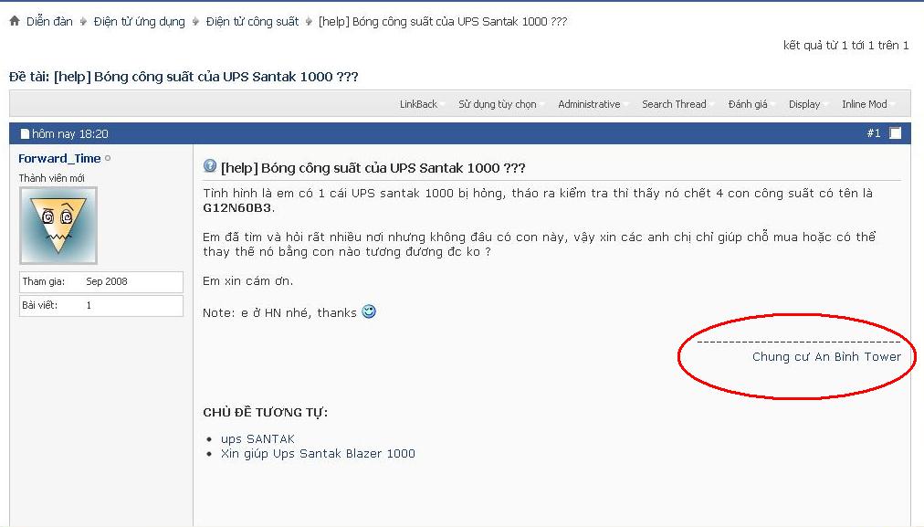The width and height of the screenshot is (924, 527).
Task: Click the smiley emoticon after thanks
Action: coord(369,311)
